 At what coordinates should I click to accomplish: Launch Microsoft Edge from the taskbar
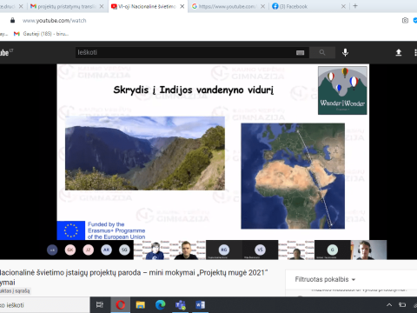click(x=160, y=305)
